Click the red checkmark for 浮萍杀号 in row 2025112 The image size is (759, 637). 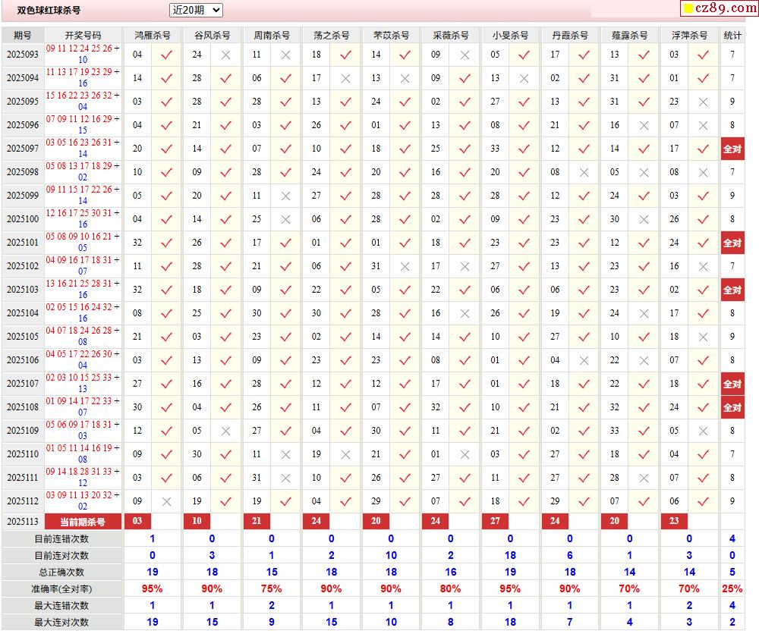[x=703, y=501]
